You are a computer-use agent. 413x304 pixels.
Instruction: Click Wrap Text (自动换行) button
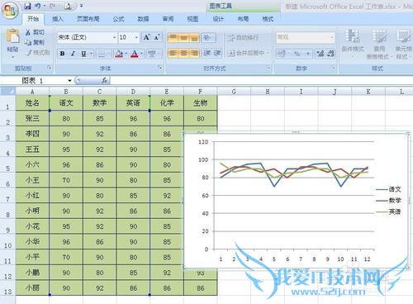point(243,38)
